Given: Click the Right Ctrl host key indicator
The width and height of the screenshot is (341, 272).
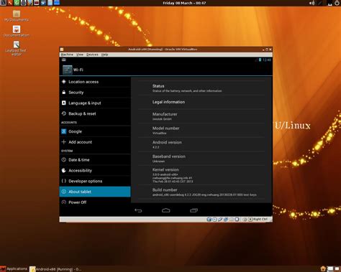Looking at the screenshot, I should [x=260, y=219].
